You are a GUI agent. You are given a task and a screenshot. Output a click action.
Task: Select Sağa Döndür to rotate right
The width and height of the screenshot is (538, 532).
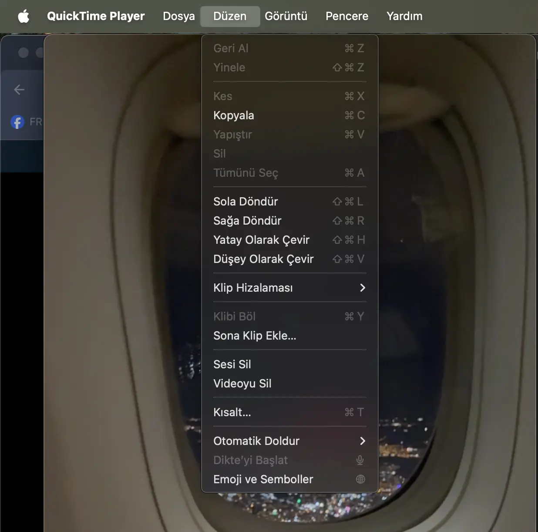[x=289, y=221]
